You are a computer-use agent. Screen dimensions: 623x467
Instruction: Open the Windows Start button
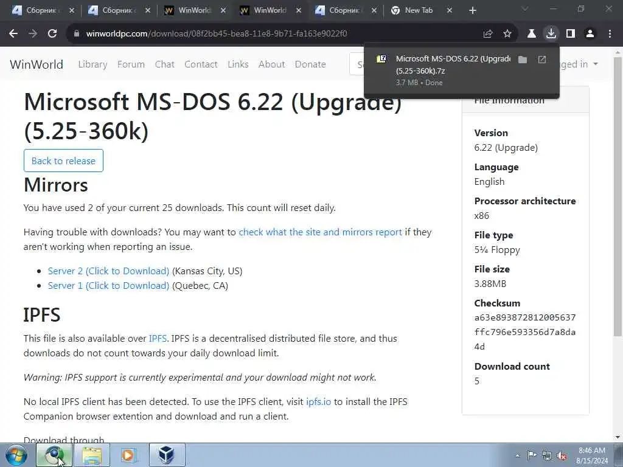(16, 455)
